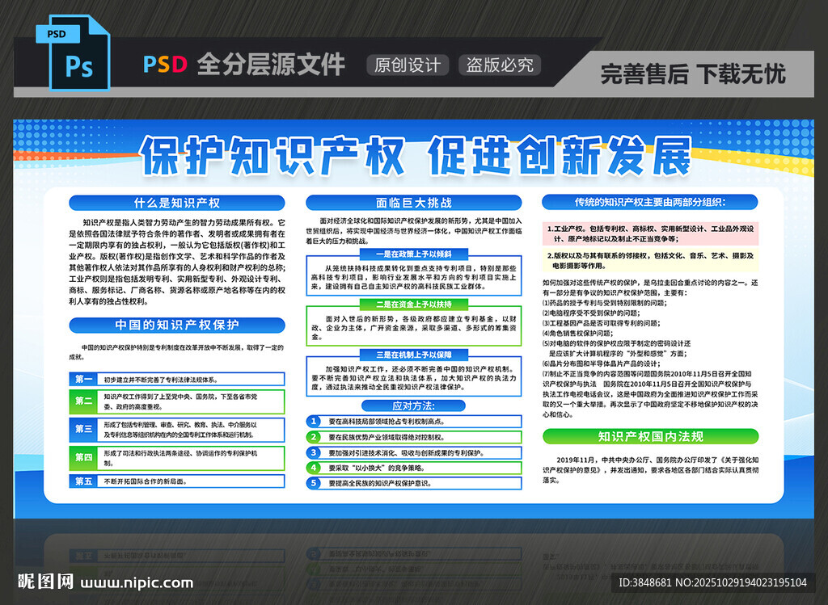Image resolution: width=828 pixels, height=605 pixels.
Task: Toggle the 第五 step label
Action: [x=83, y=481]
